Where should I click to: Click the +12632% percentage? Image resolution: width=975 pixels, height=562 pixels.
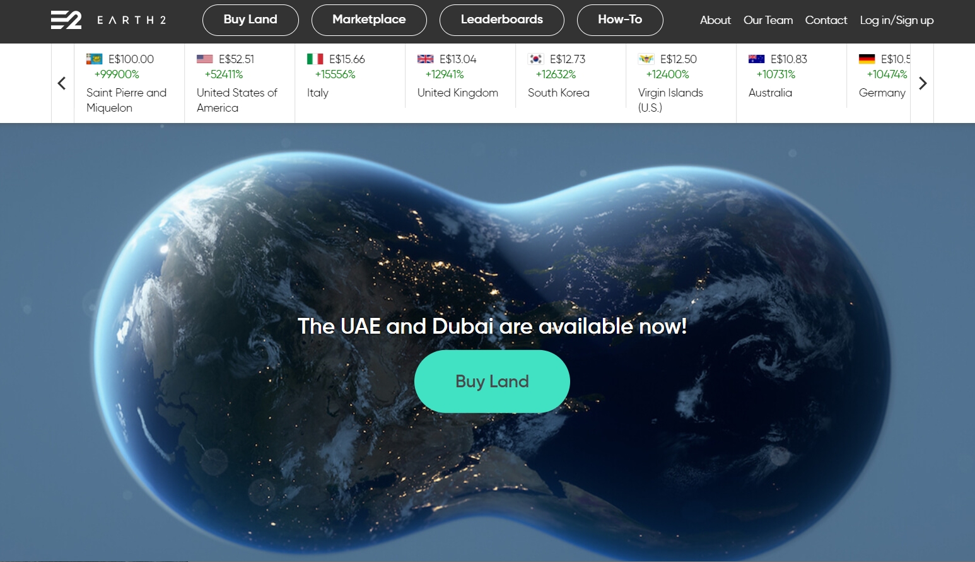556,74
